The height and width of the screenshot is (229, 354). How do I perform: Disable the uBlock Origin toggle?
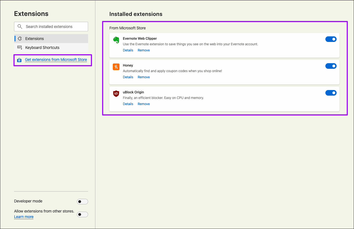(331, 93)
